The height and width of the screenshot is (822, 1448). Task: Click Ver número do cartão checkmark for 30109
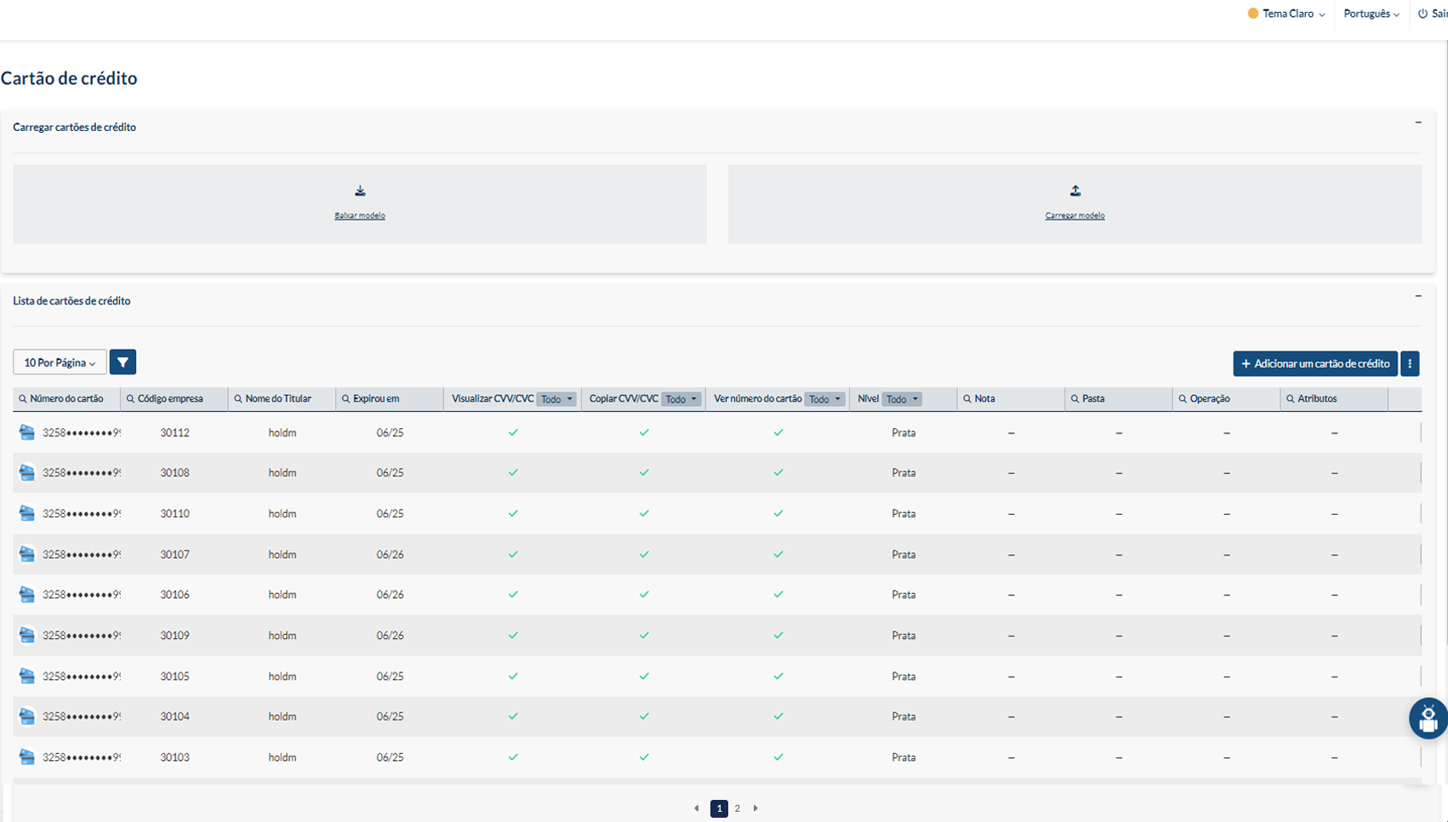pos(778,635)
